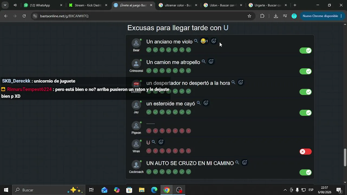Image resolution: width=347 pixels, height=195 pixels.
Task: Search the answer 'Un anciano me violo' with magnifier
Action: (196, 41)
